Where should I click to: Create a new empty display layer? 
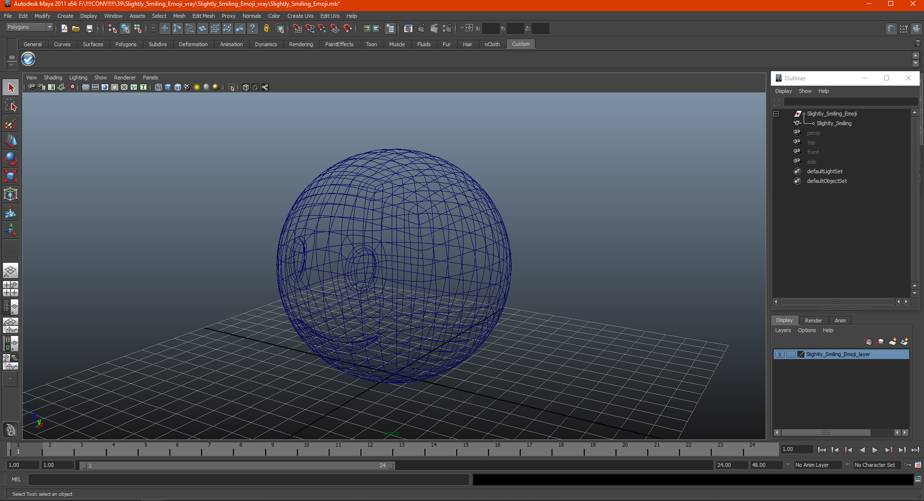tap(893, 342)
